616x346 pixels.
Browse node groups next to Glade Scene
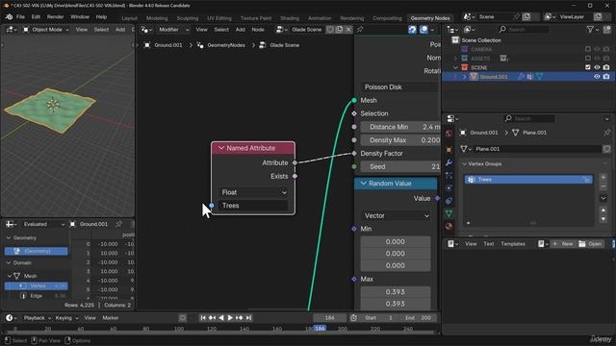[x=282, y=30]
